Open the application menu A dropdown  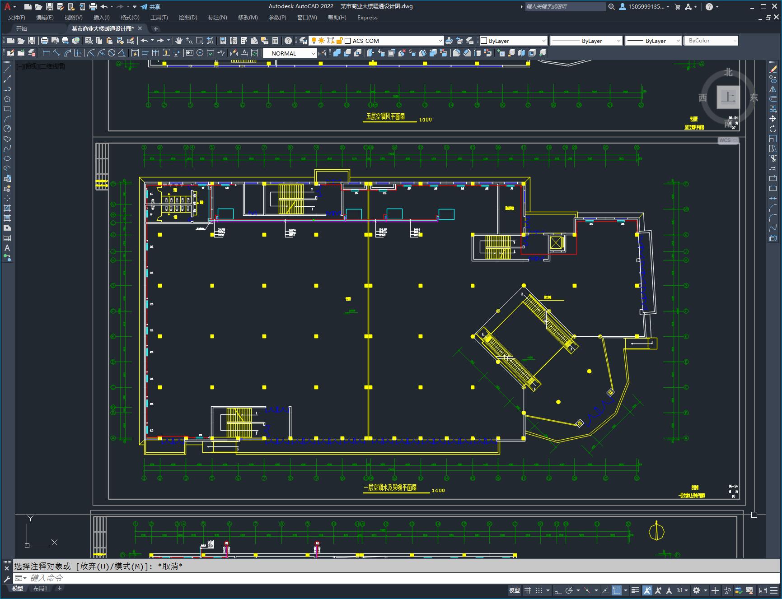point(10,6)
